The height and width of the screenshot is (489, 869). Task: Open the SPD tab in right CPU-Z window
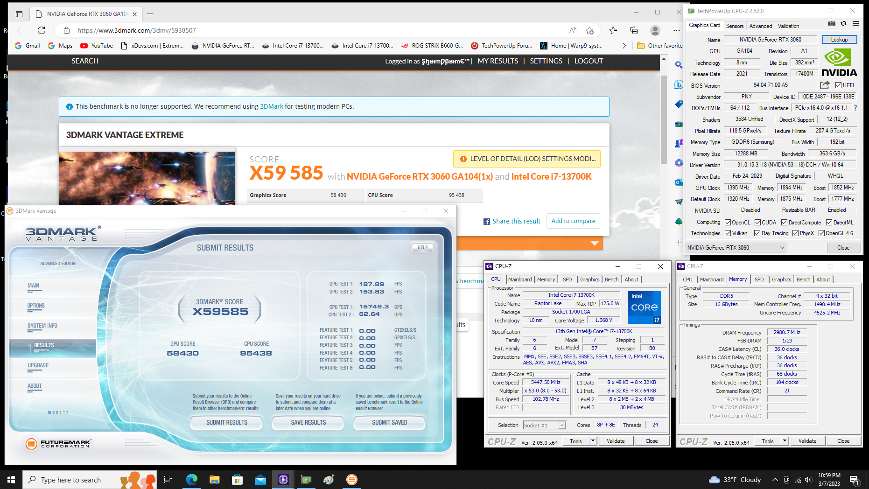click(x=759, y=279)
